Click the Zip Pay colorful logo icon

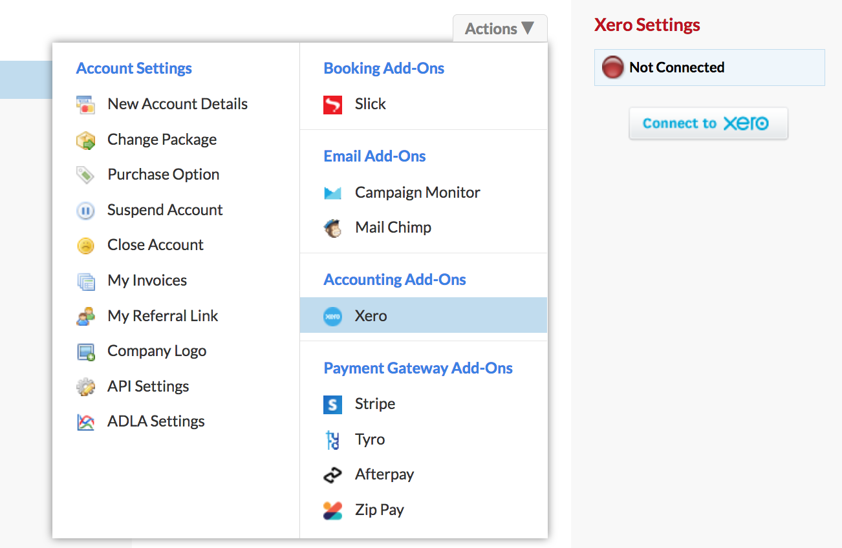click(332, 510)
